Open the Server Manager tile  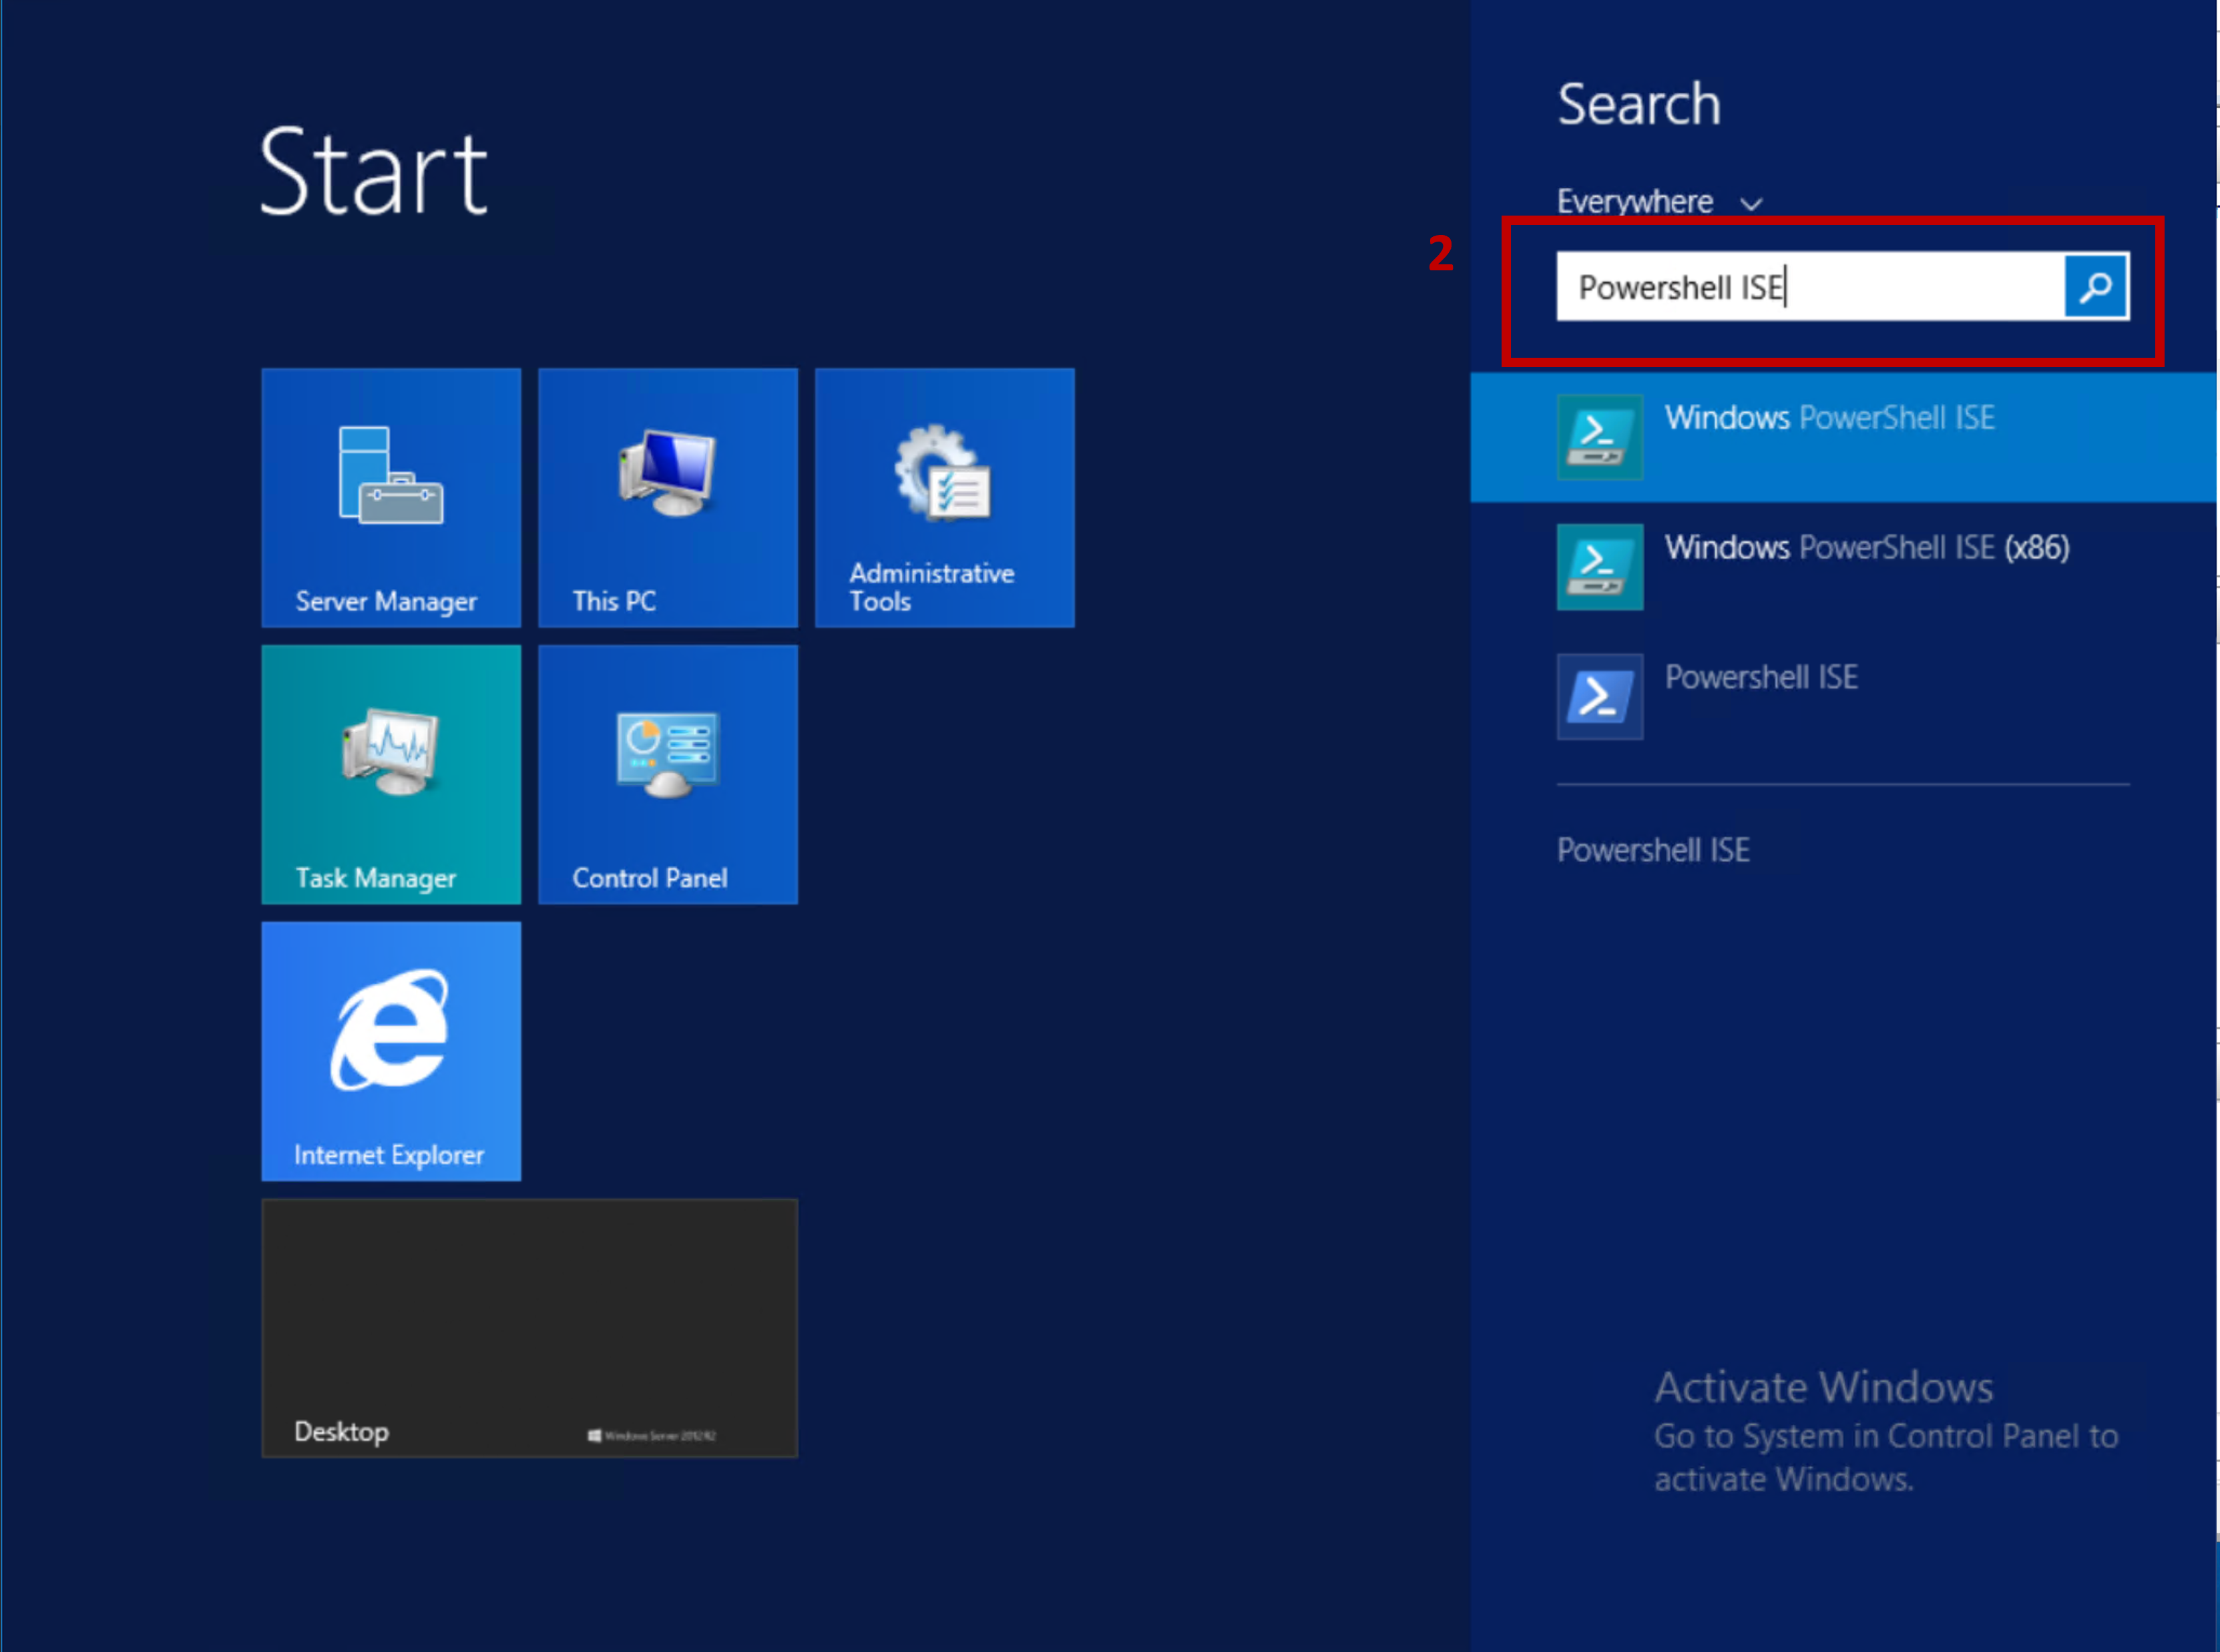(x=391, y=497)
